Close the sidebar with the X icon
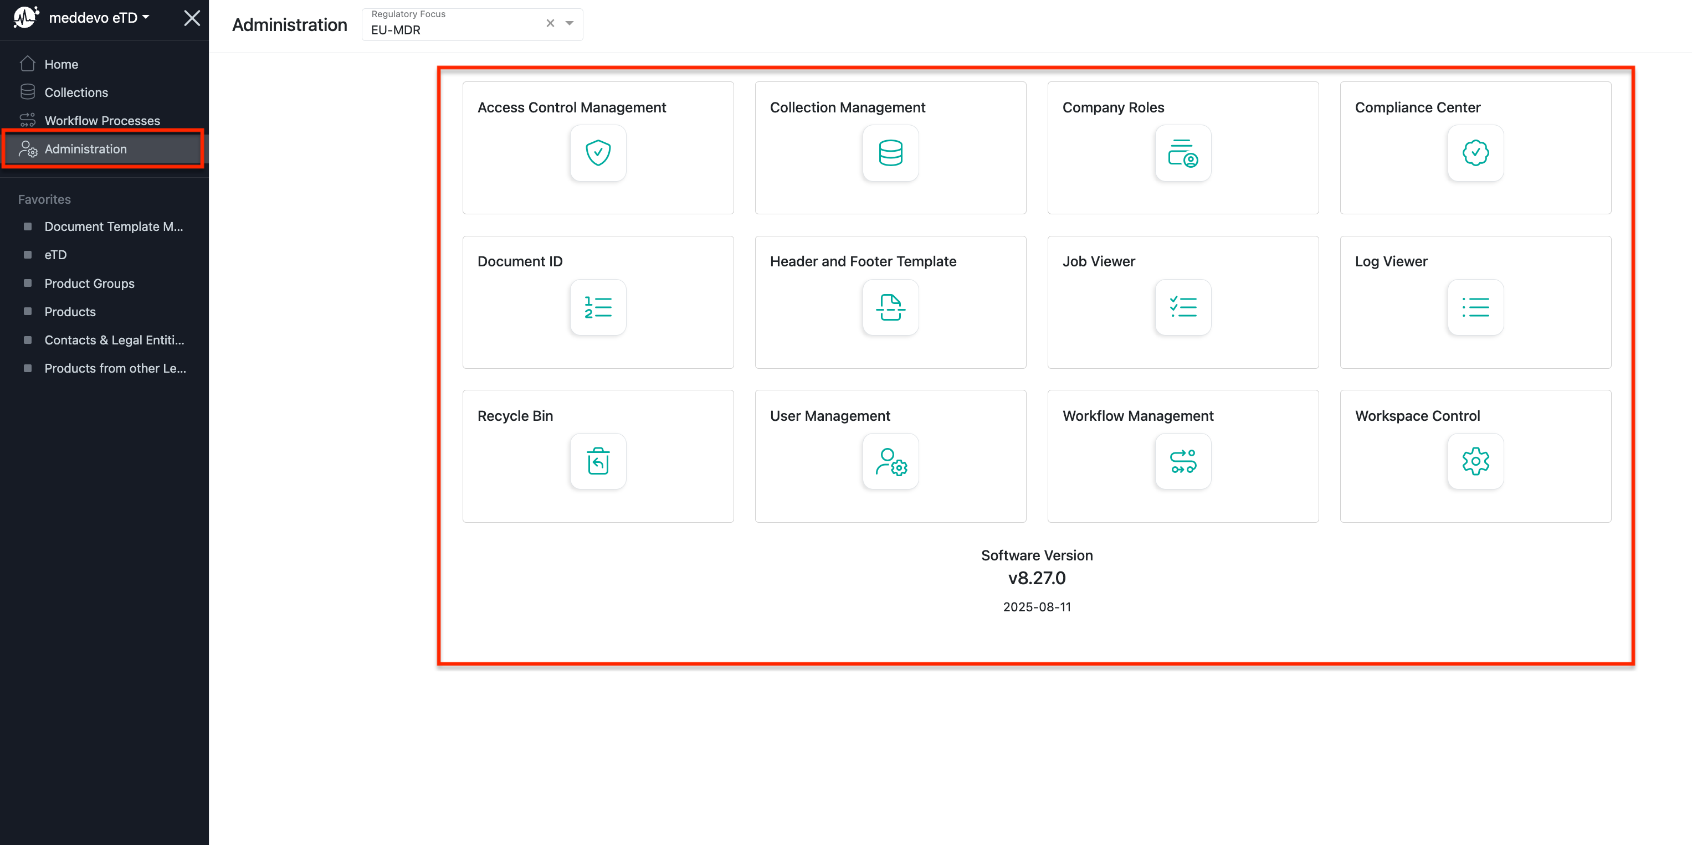This screenshot has width=1692, height=845. pos(192,18)
